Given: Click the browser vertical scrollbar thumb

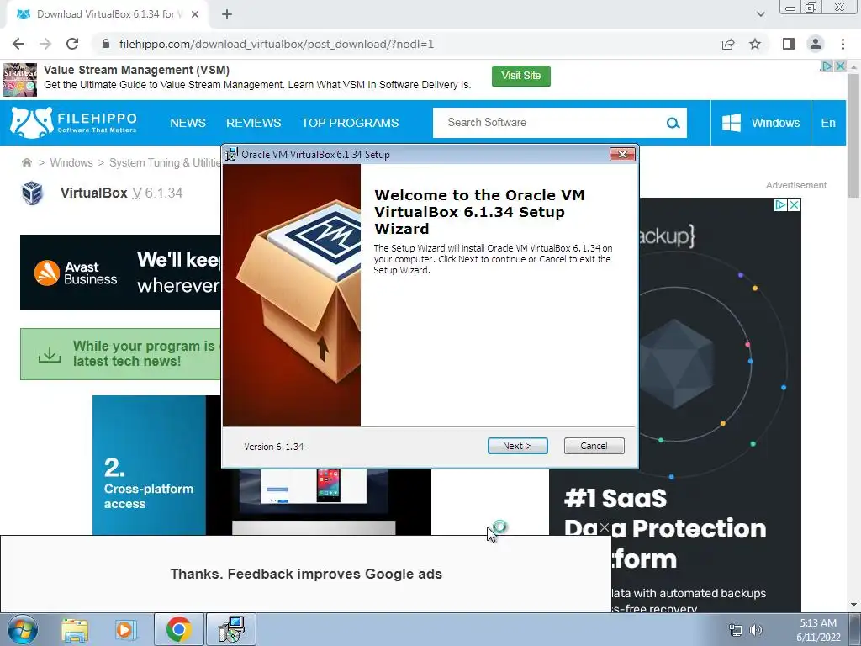Looking at the screenshot, I should [853, 134].
